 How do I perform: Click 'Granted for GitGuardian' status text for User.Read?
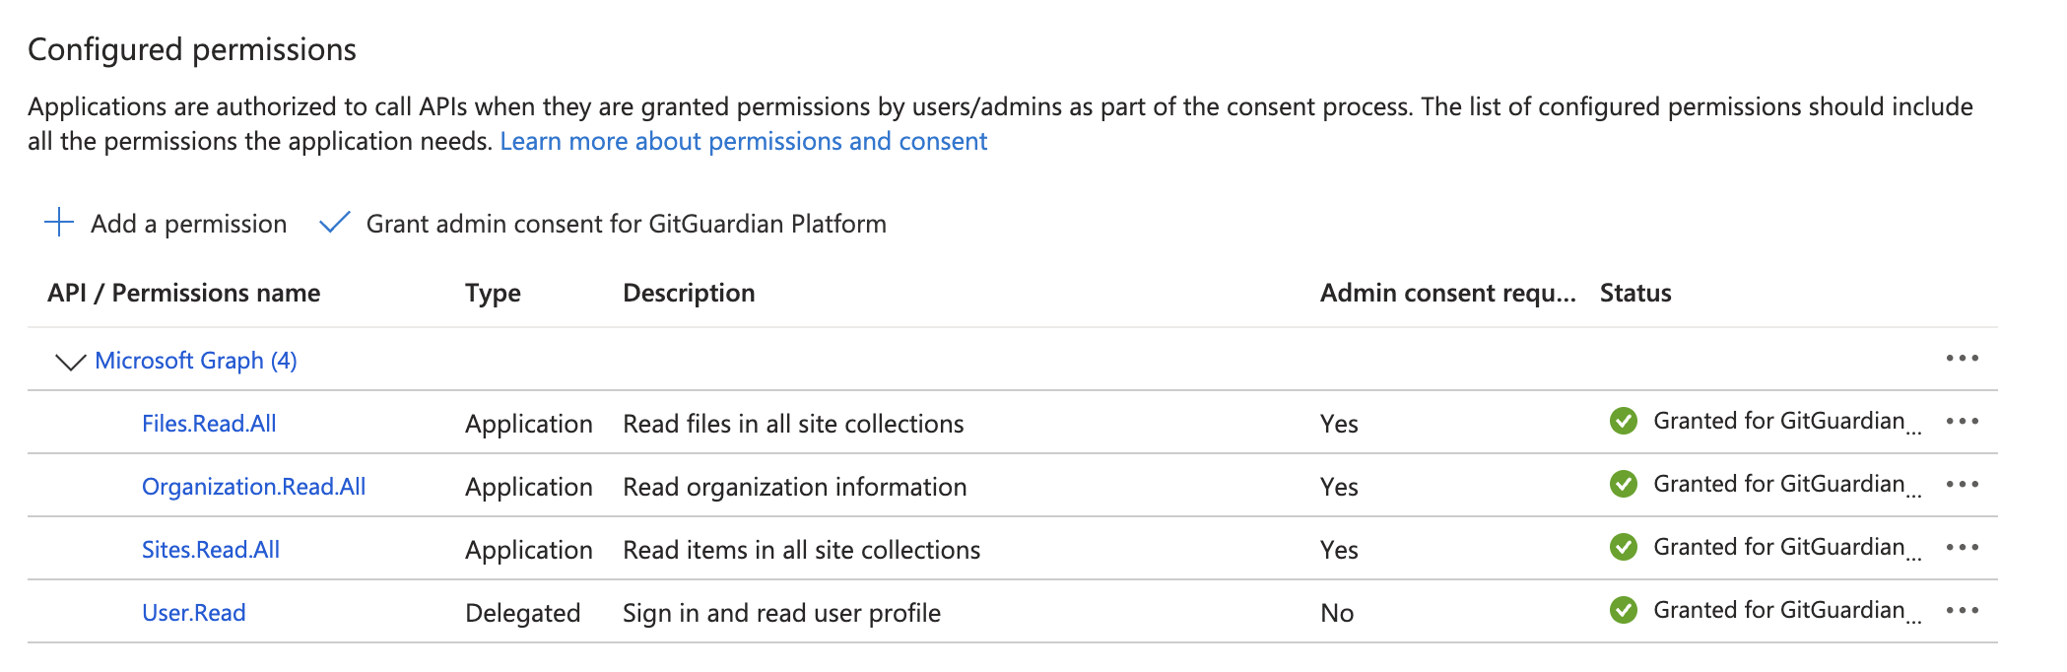(1787, 611)
